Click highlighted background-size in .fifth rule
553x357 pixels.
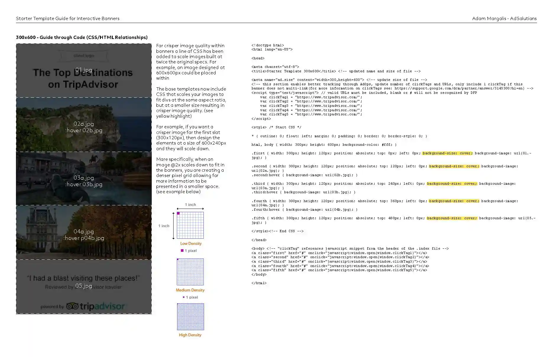[x=452, y=218]
